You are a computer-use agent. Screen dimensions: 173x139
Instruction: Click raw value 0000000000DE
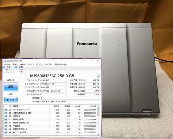pos(90,126)
